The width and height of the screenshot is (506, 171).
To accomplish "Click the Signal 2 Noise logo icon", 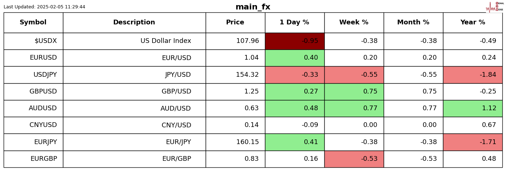I will 494,7.
